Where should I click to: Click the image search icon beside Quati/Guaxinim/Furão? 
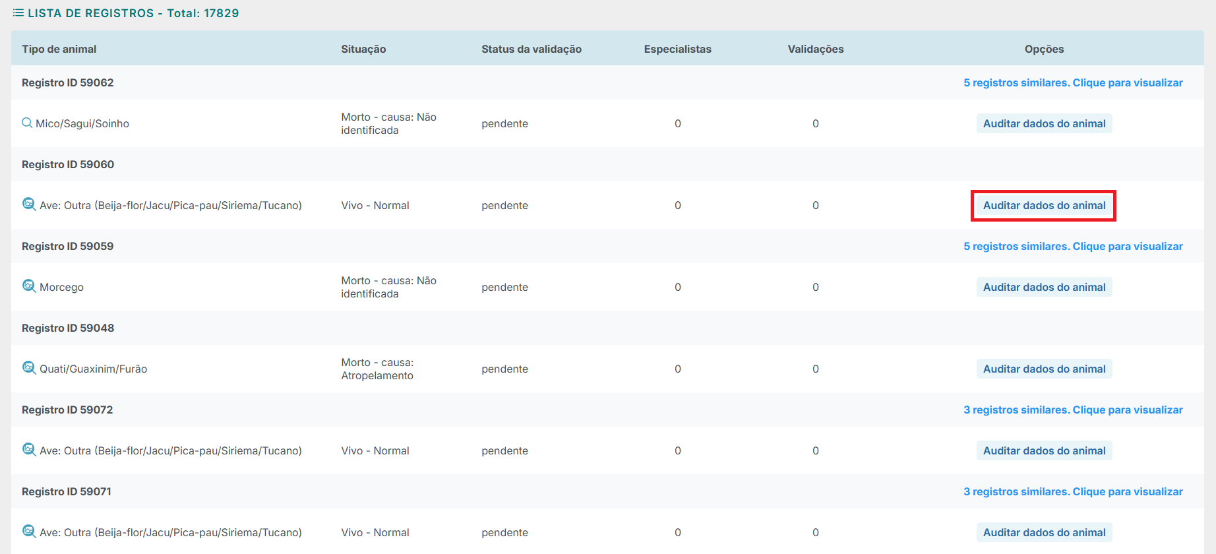(x=29, y=367)
